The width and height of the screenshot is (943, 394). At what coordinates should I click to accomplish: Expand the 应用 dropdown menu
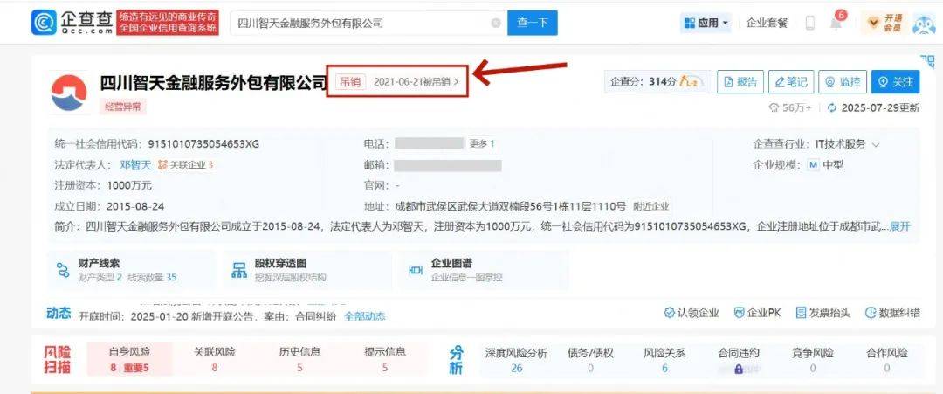(x=706, y=24)
